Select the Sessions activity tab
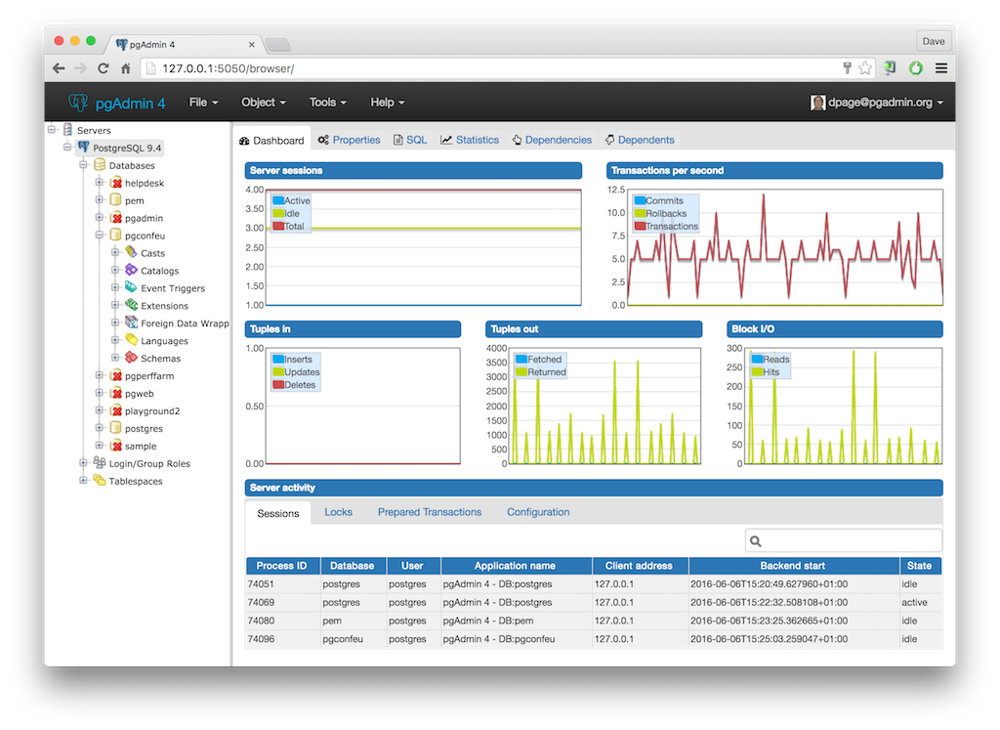Screen dimensions: 1000x730 (x=278, y=513)
